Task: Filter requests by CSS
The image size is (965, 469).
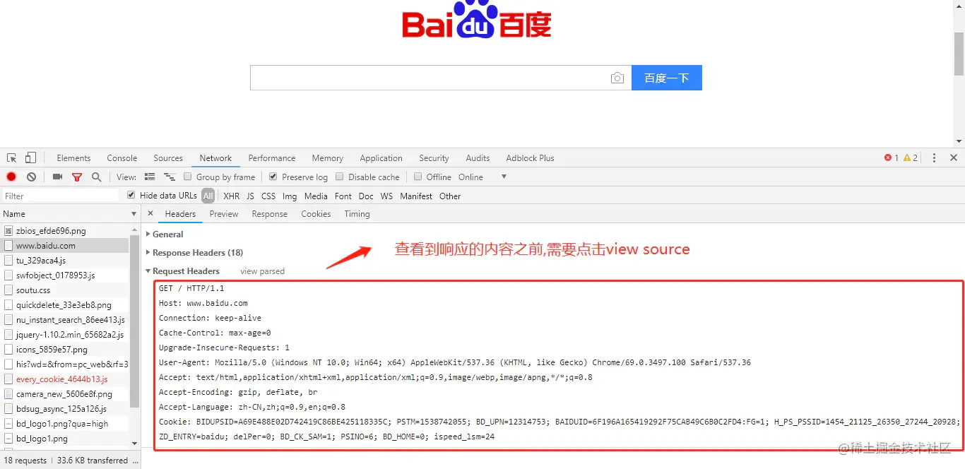Action: tap(268, 196)
